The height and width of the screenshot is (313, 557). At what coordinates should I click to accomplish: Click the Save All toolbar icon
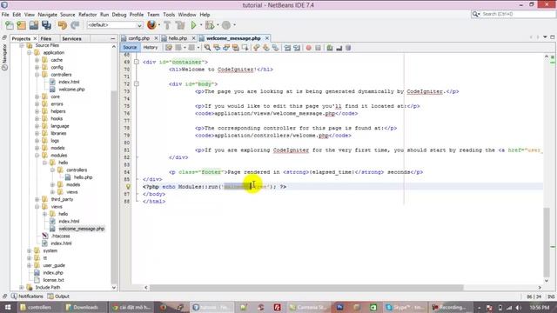pyautogui.click(x=46, y=25)
